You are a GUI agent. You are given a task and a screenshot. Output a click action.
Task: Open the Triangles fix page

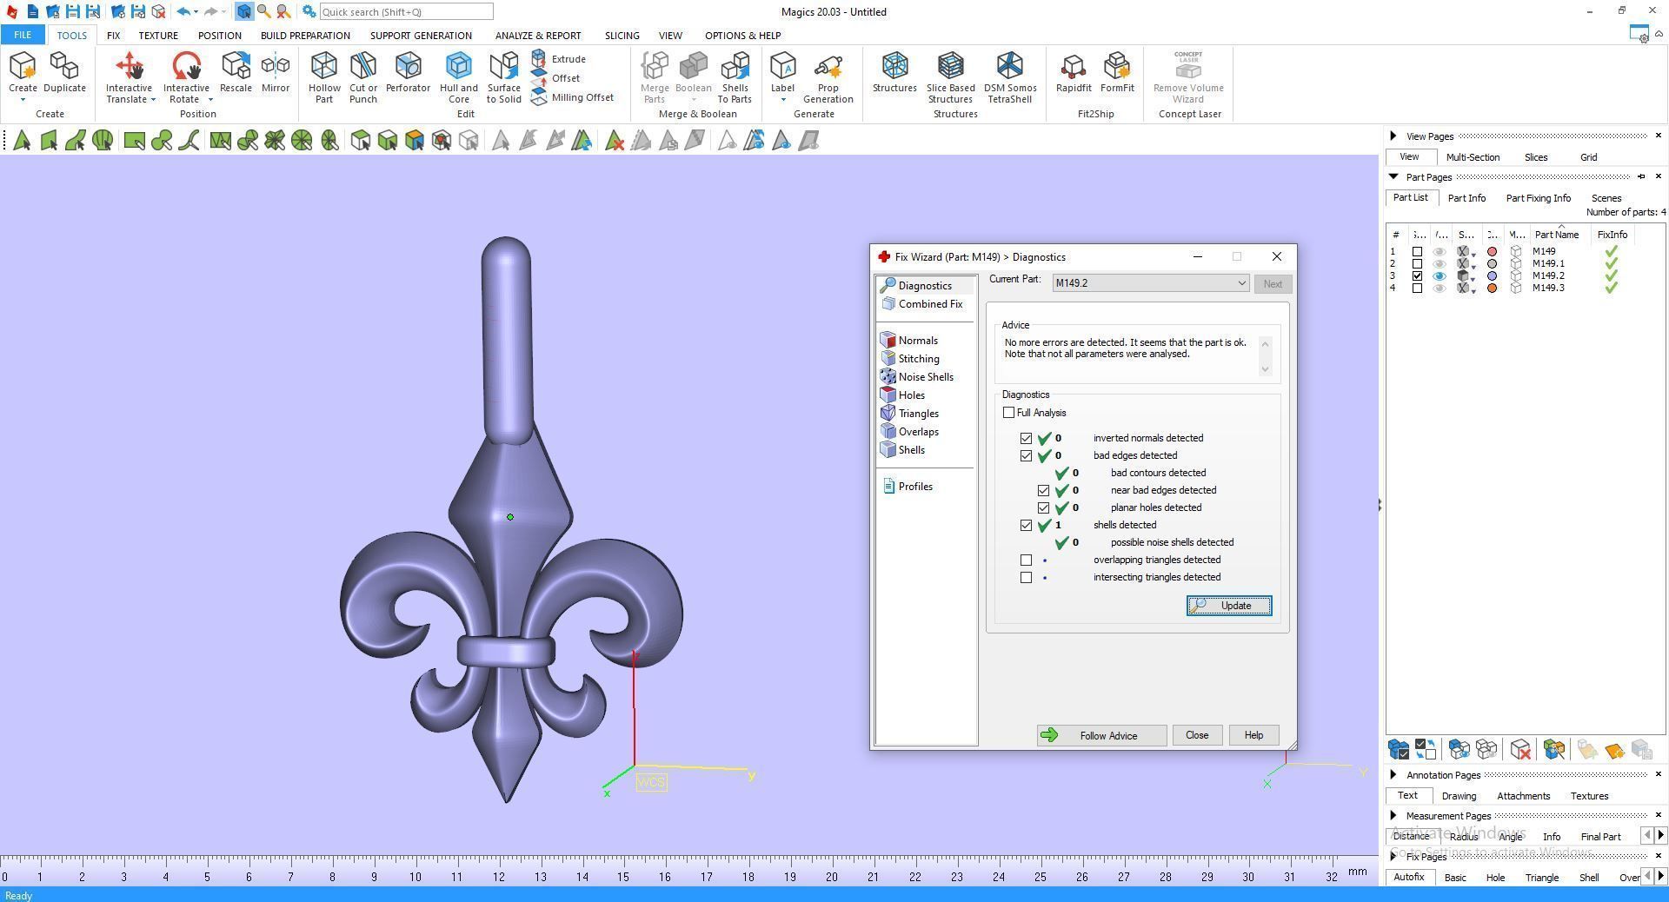coord(909,414)
